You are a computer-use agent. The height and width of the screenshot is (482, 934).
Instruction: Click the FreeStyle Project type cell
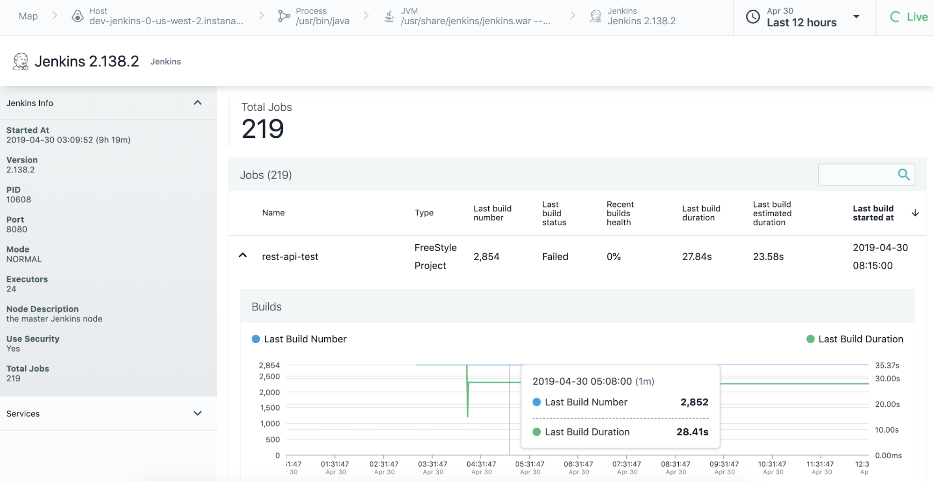(x=435, y=256)
